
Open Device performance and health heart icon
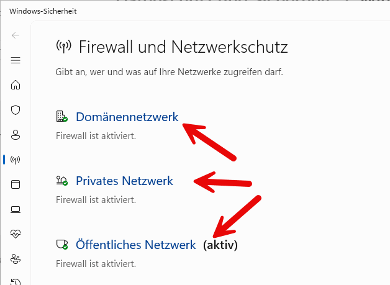[x=16, y=234]
